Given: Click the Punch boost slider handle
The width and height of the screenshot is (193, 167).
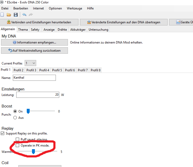Looking at the screenshot, I should coord(28,111).
